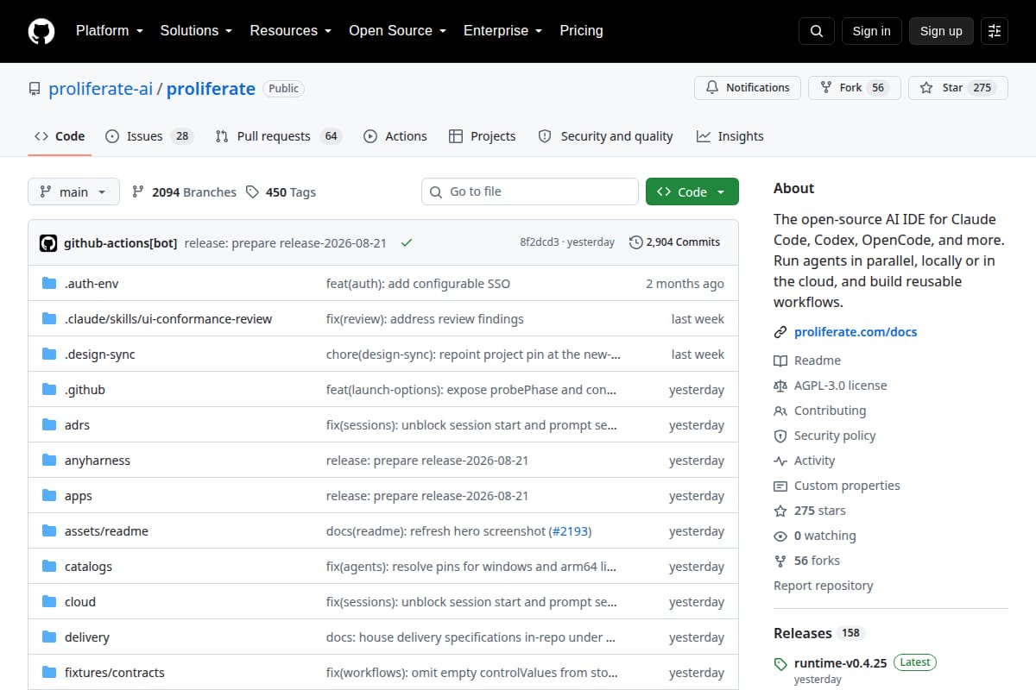Click the Sign up button
1036x690 pixels.
(941, 31)
